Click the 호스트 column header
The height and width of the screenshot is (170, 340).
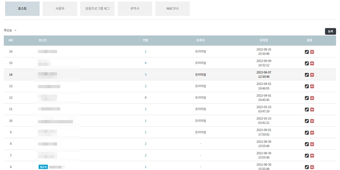[x=42, y=40]
